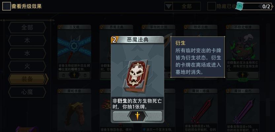Enable the 查看升级效果 checkbox
The height and width of the screenshot is (132, 275).
[7, 6]
